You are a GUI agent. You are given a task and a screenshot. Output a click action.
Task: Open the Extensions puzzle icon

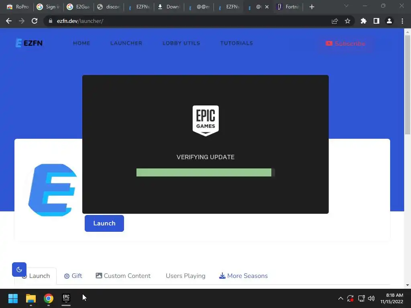coord(363,21)
